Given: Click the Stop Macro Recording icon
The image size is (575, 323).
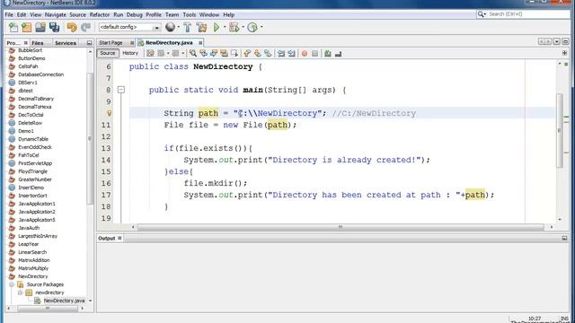Looking at the screenshot, I should point(314,54).
